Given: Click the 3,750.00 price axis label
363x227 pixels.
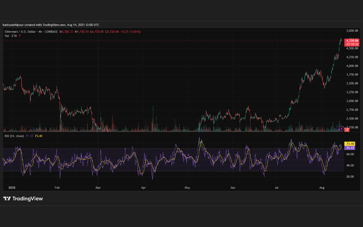Looking at the screenshot, I should point(352,74).
